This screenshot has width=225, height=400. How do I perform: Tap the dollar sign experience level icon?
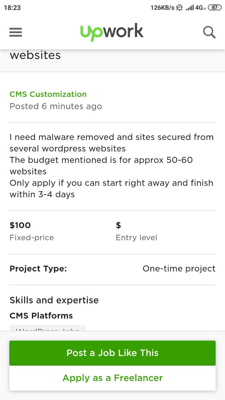pyautogui.click(x=118, y=225)
